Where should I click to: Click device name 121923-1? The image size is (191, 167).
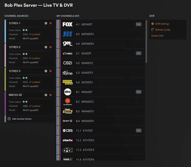(14, 23)
